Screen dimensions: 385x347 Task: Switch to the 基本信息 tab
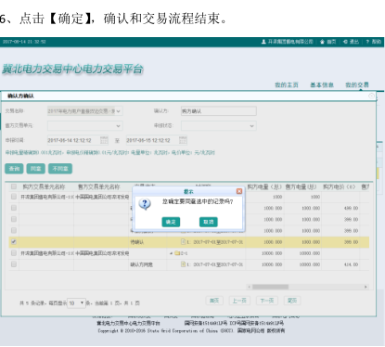click(322, 85)
